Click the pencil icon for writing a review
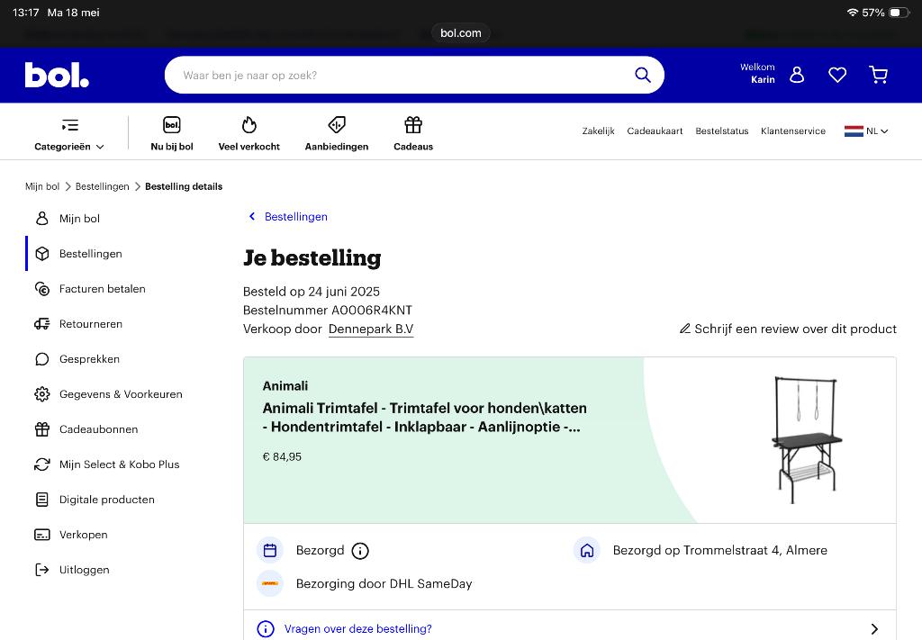Image resolution: width=922 pixels, height=640 pixels. click(685, 329)
